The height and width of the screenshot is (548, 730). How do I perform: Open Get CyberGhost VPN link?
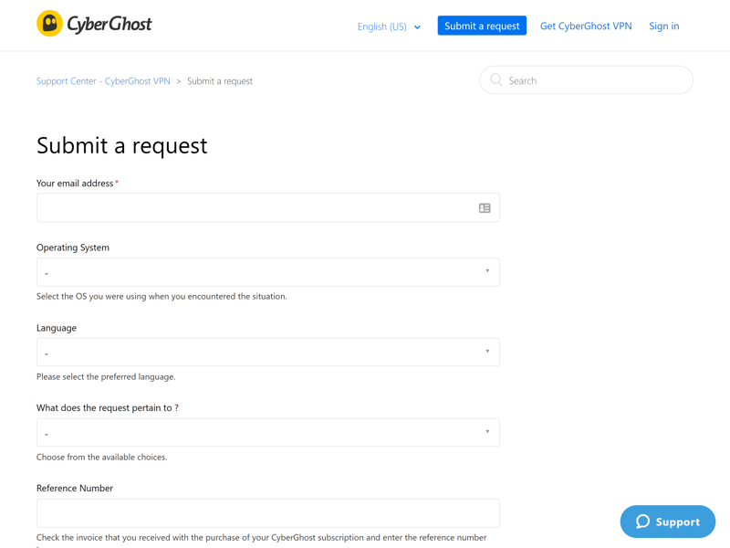[586, 26]
